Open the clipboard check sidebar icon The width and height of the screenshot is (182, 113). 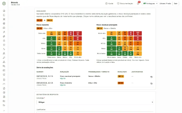4,80
